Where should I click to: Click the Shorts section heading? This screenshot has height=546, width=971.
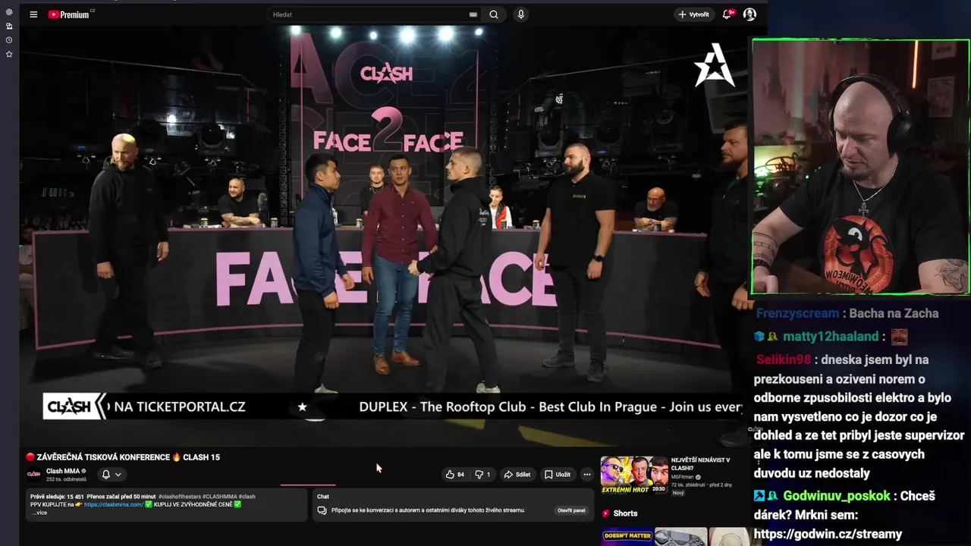(625, 513)
